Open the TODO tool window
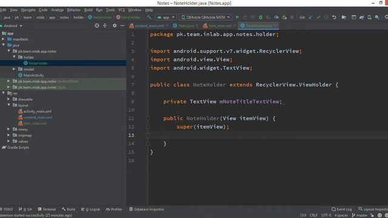The image size is (388, 218). tap(7, 210)
